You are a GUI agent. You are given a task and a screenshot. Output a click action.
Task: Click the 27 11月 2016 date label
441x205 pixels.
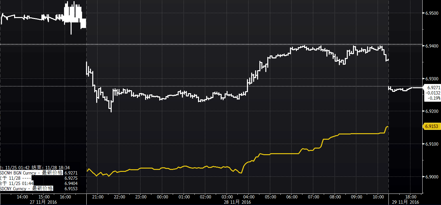44,202
